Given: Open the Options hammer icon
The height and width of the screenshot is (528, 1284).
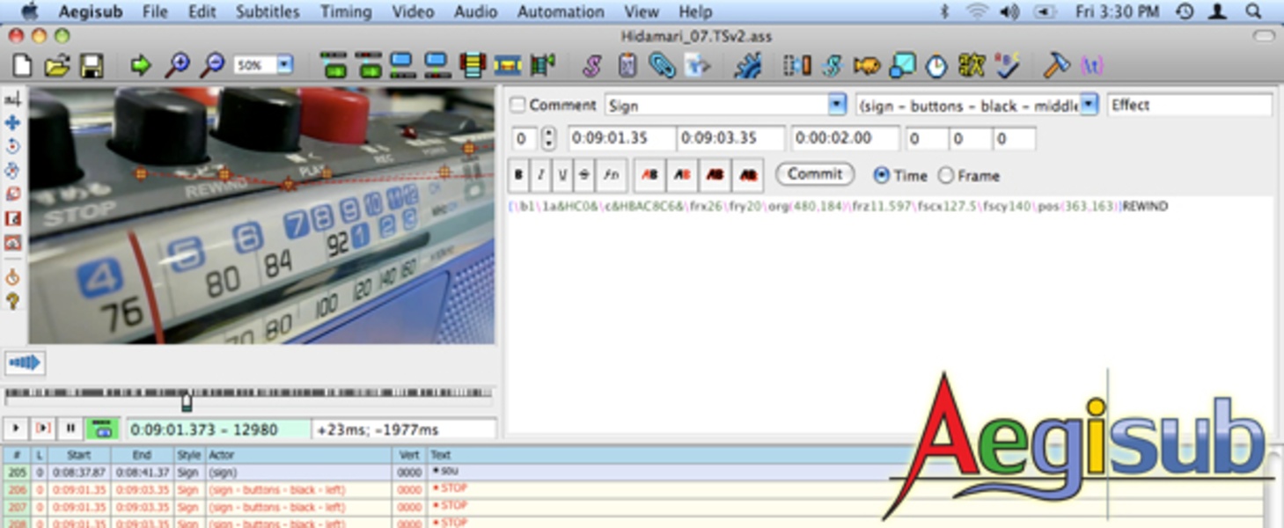Looking at the screenshot, I should tap(1056, 65).
